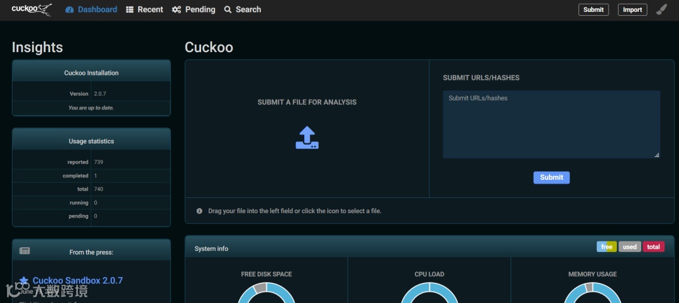Toggle the used legend label
The height and width of the screenshot is (303, 679).
629,246
